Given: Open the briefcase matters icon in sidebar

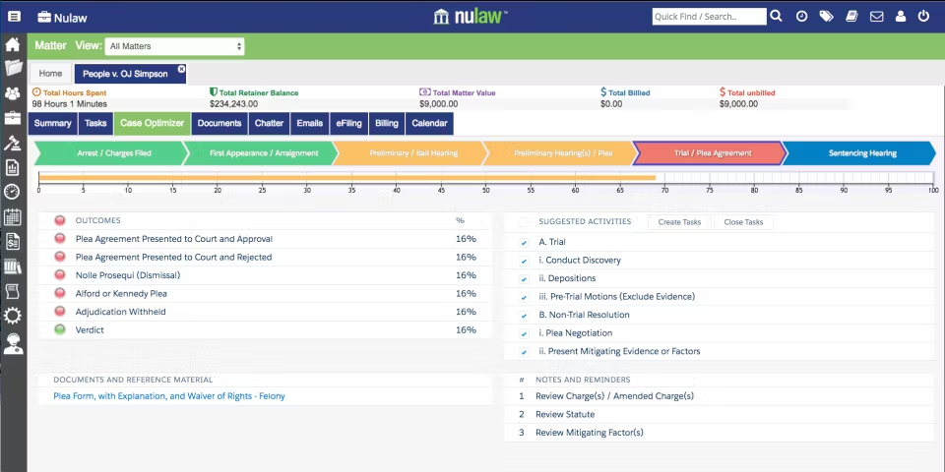Looking at the screenshot, I should click(x=13, y=117).
